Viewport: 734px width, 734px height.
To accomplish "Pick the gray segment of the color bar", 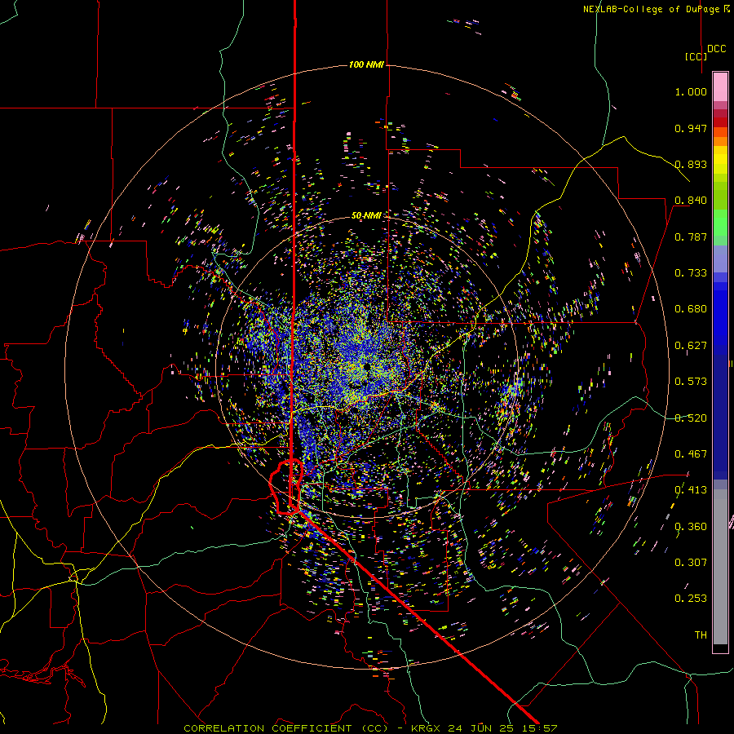I will pyautogui.click(x=720, y=567).
